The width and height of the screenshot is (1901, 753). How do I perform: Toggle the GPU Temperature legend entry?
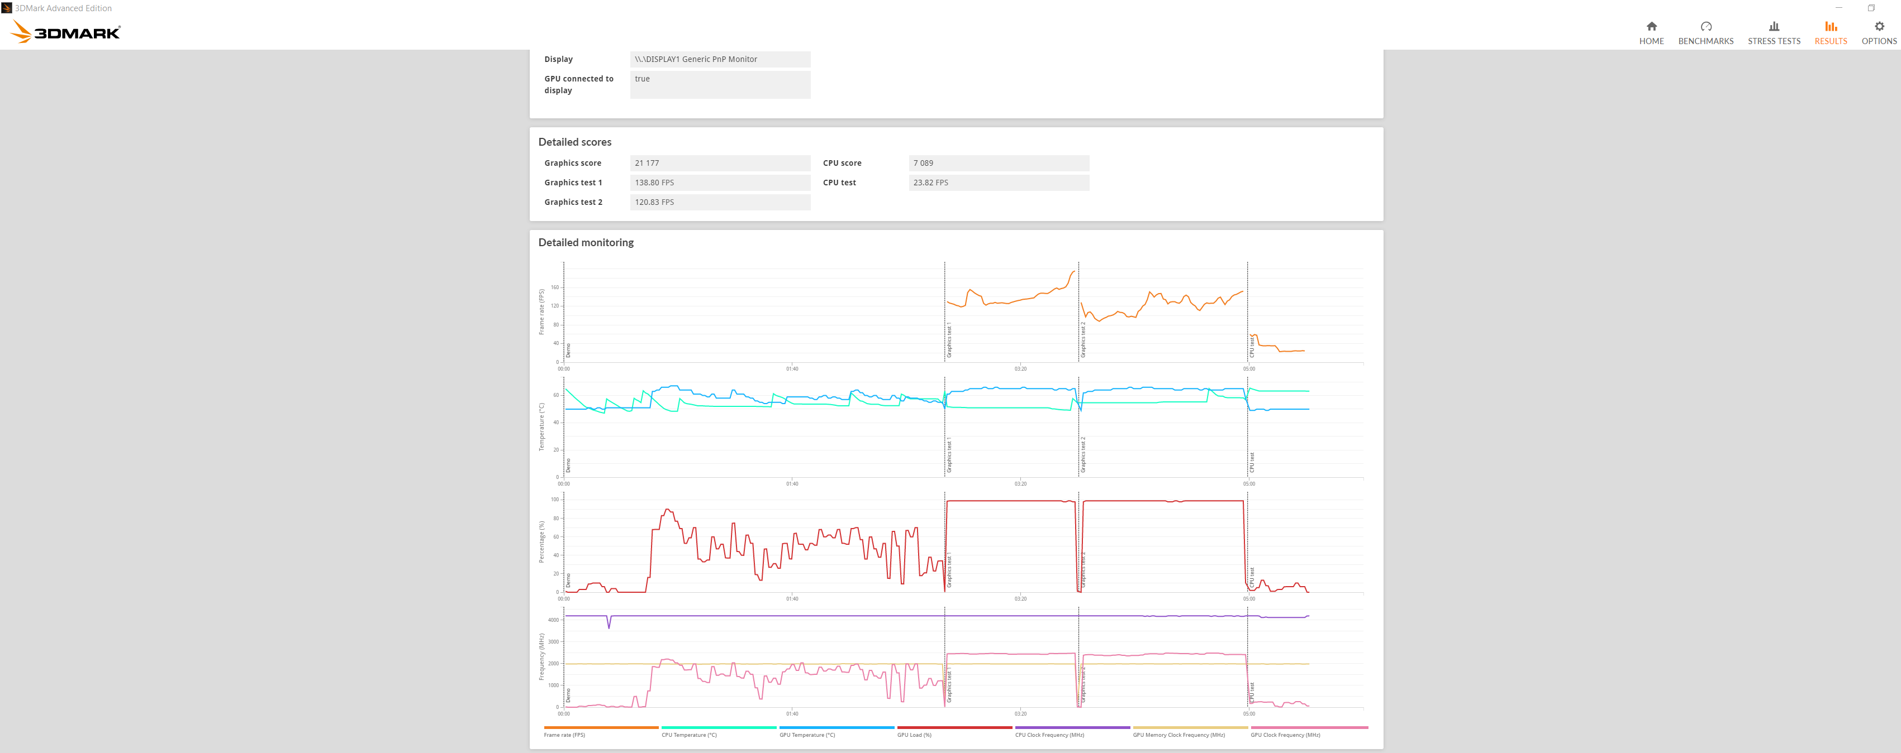click(x=806, y=735)
